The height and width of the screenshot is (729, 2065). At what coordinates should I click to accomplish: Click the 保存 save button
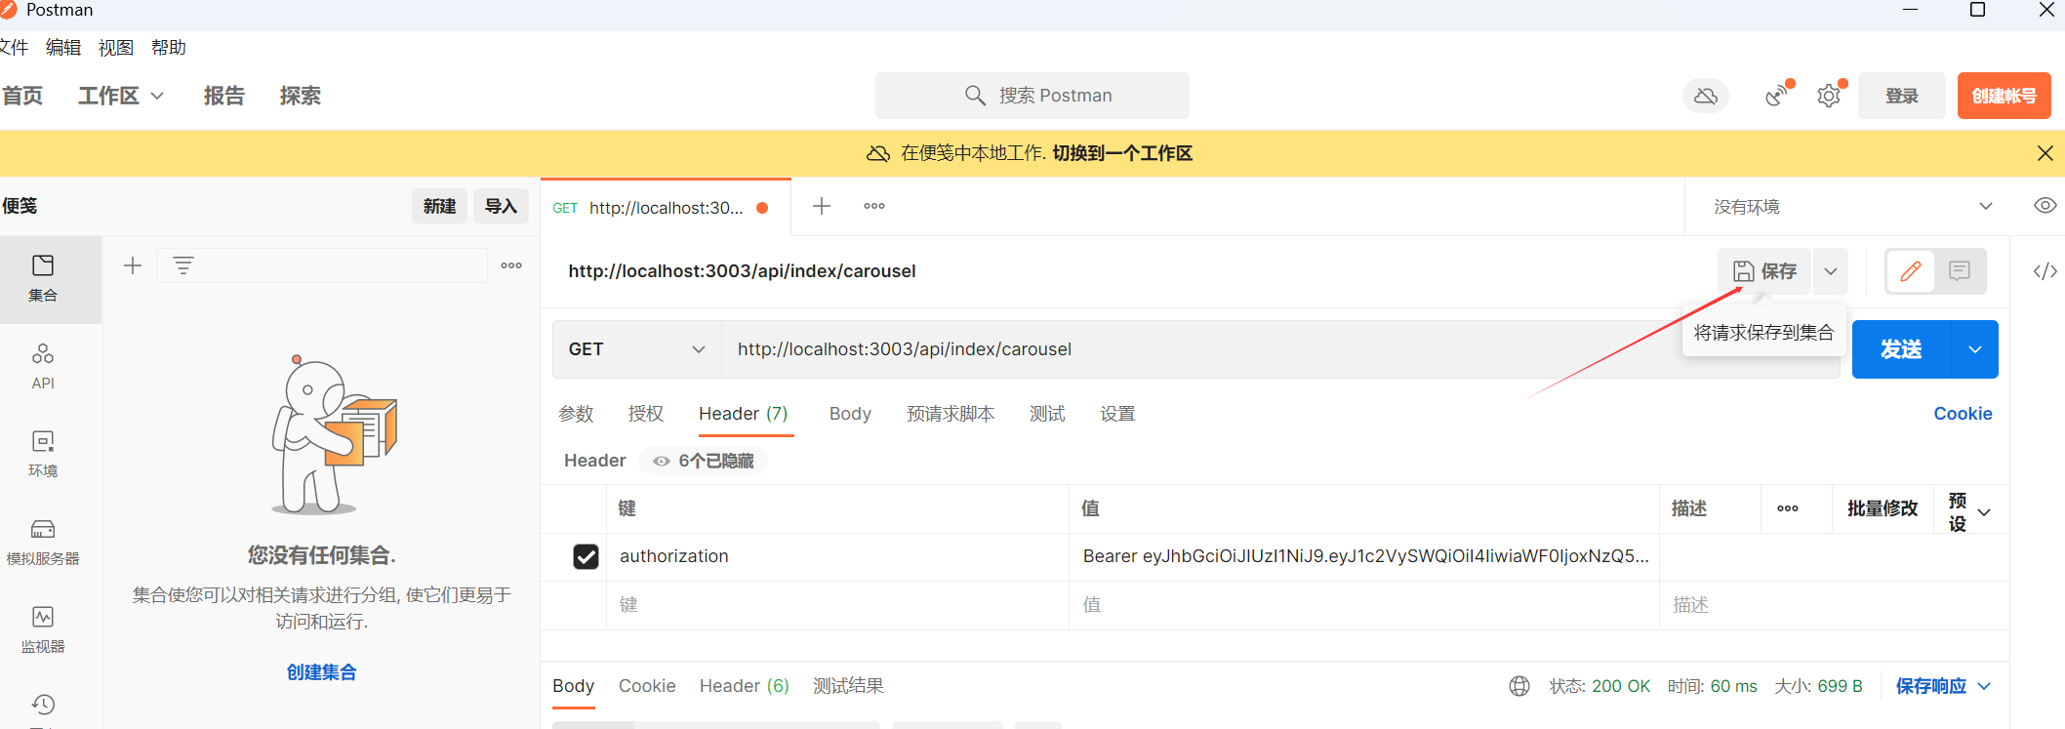(x=1764, y=271)
